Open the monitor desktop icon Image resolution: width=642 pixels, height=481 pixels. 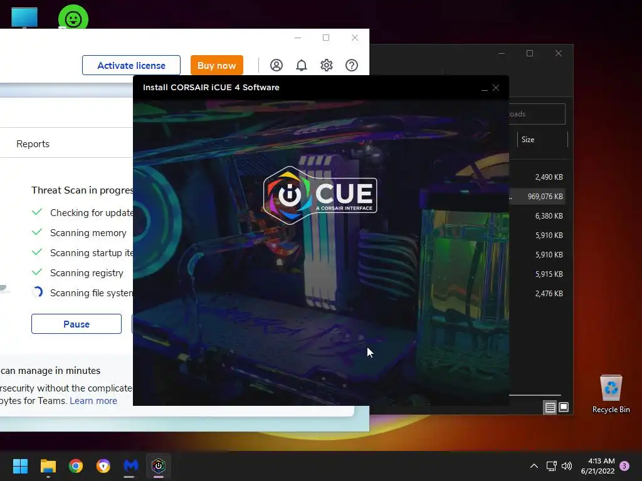[24, 18]
